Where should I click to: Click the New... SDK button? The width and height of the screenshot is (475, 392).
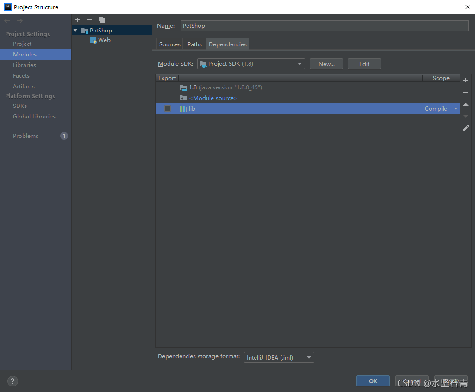326,64
